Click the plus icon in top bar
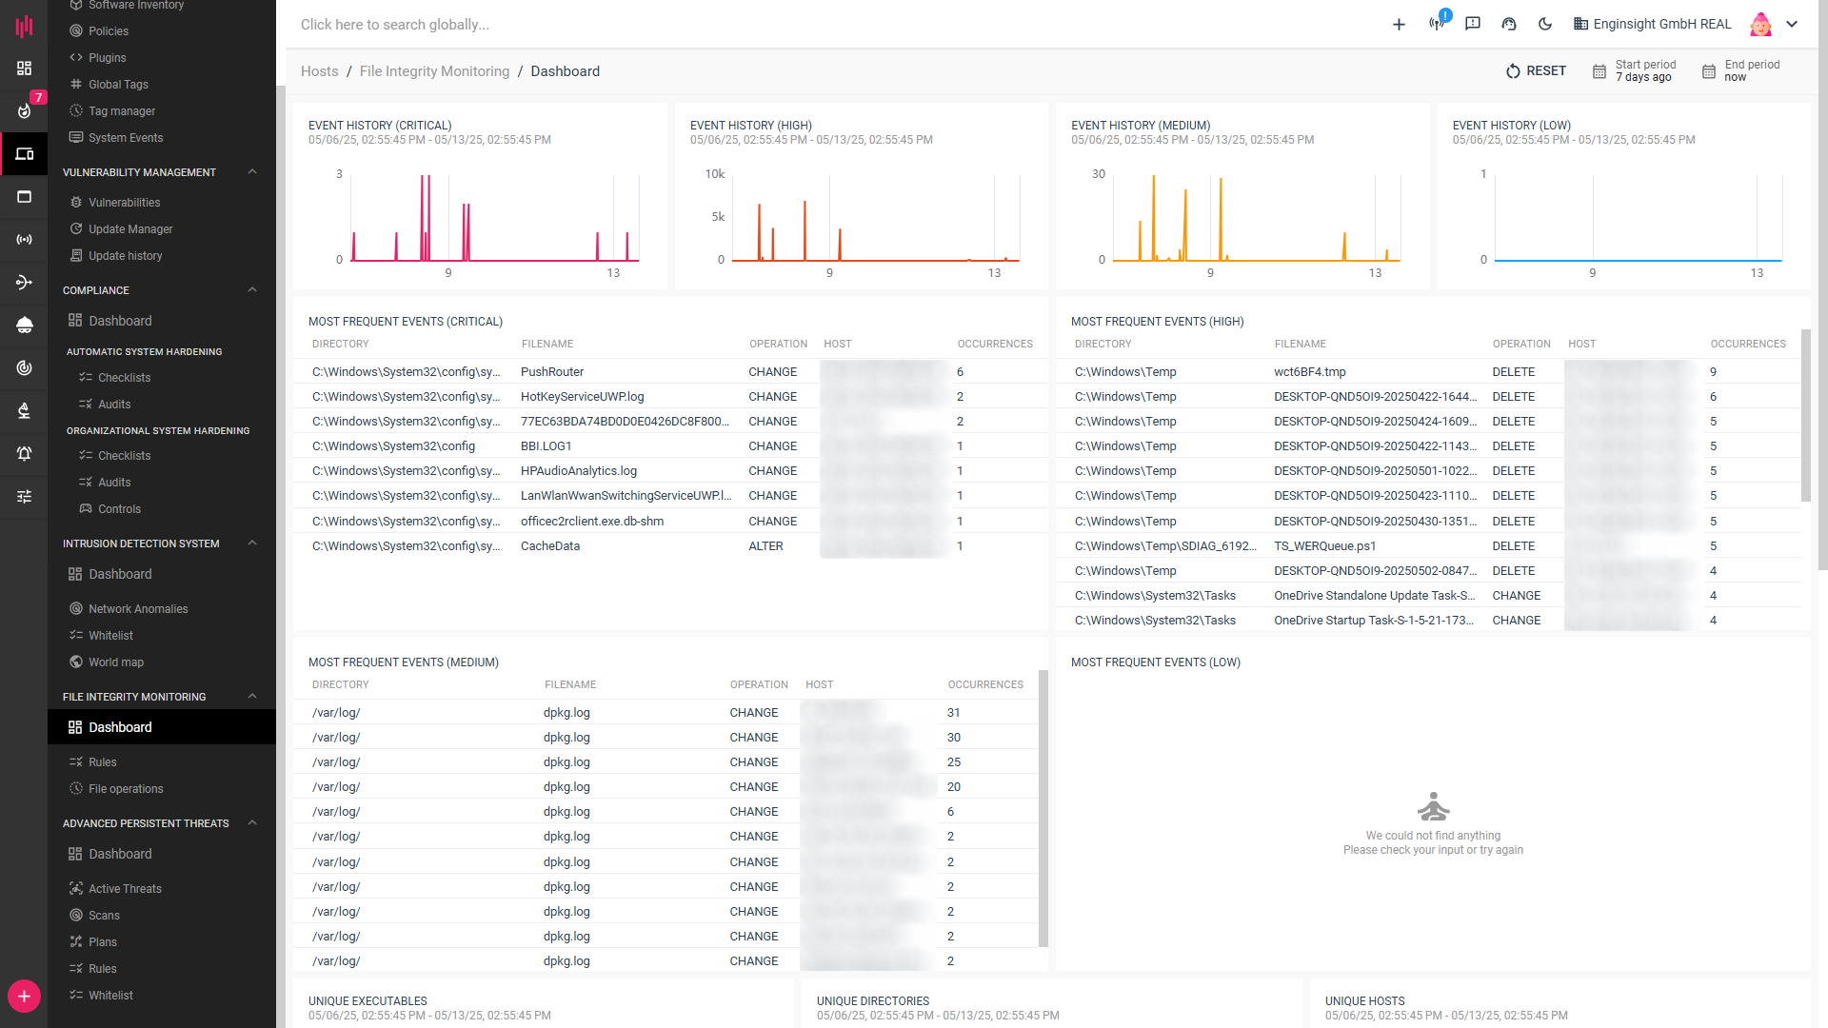 (1399, 24)
